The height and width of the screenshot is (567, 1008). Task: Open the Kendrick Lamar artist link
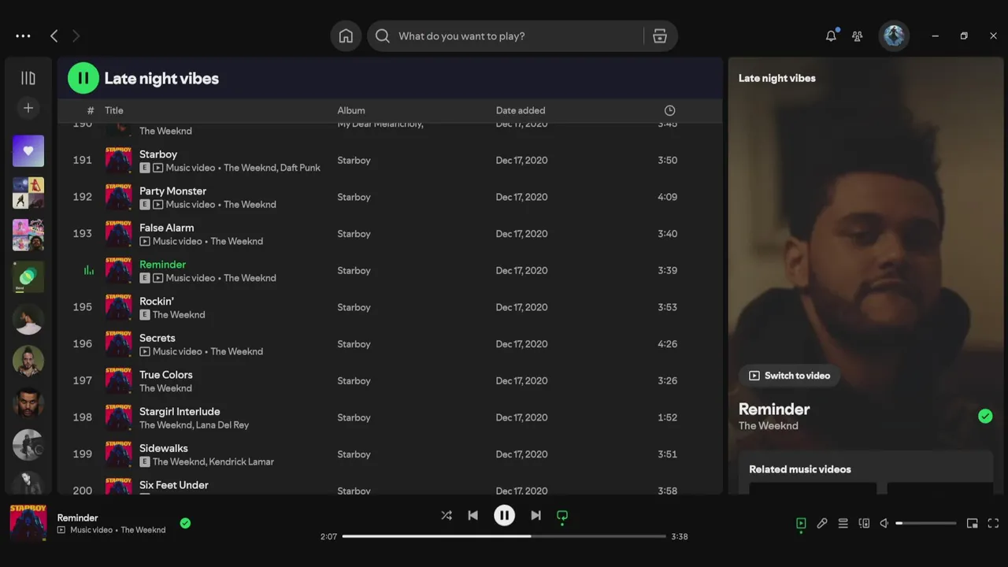pos(242,461)
